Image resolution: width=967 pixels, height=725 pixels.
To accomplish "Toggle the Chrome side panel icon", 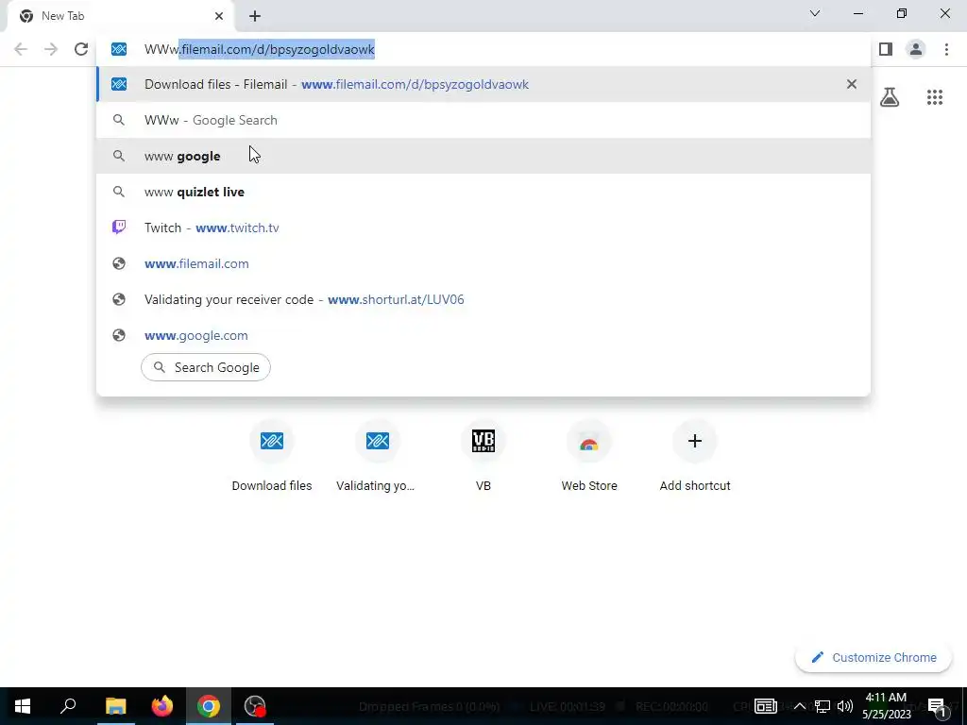I will point(886,49).
